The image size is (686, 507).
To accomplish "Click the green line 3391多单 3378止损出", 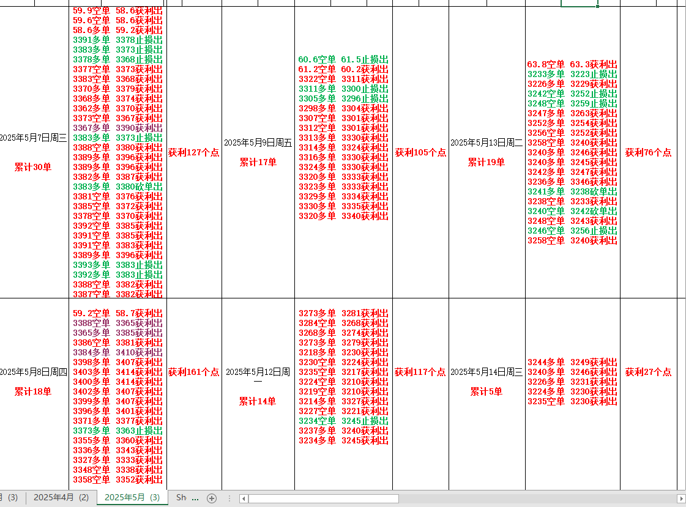I will tap(117, 40).
